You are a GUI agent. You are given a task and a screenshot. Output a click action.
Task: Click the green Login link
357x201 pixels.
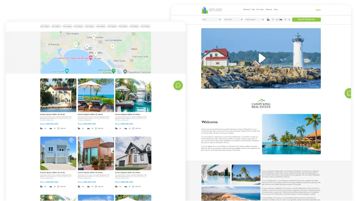(318, 10)
